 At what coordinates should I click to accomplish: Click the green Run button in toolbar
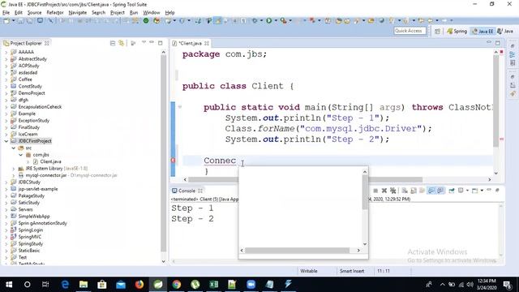coord(268,20)
